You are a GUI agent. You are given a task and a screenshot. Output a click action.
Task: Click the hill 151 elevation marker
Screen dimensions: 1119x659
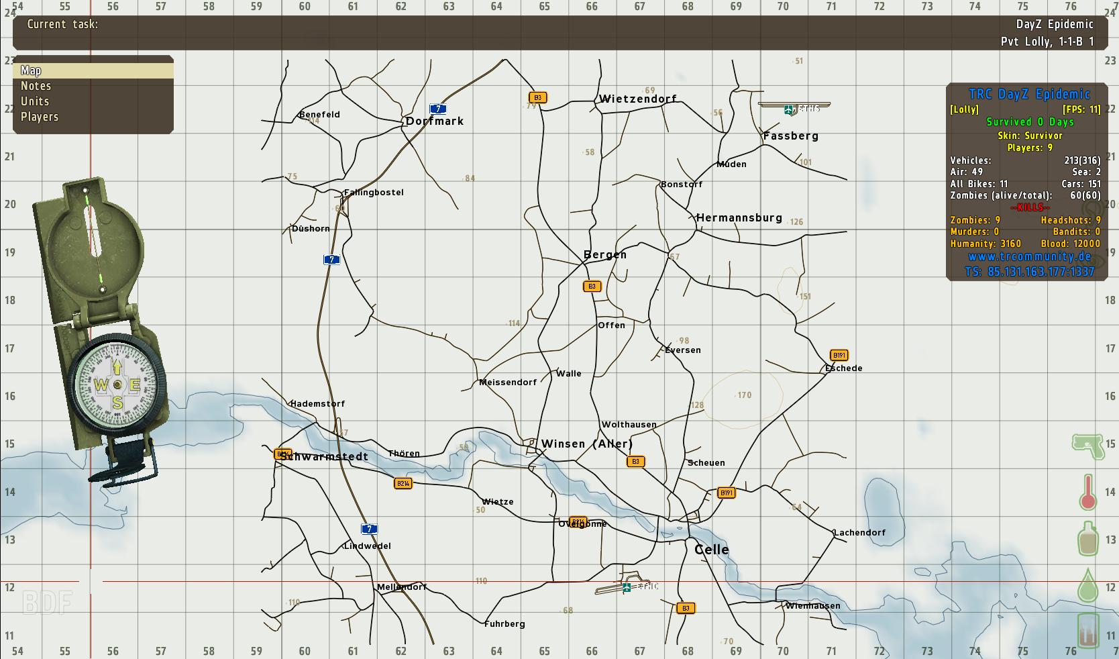pyautogui.click(x=804, y=296)
